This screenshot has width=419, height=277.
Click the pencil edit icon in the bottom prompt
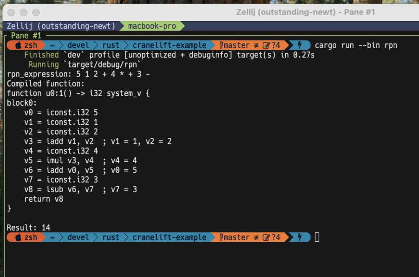pos(266,237)
